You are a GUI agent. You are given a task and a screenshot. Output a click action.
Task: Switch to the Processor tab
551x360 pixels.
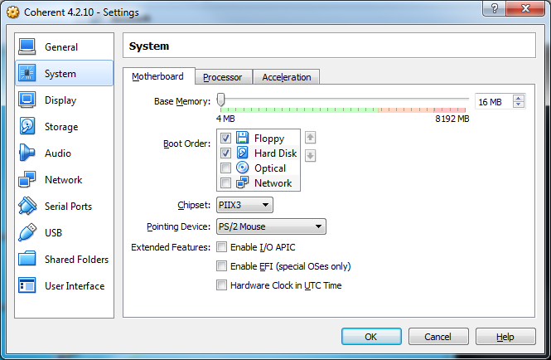pyautogui.click(x=222, y=77)
